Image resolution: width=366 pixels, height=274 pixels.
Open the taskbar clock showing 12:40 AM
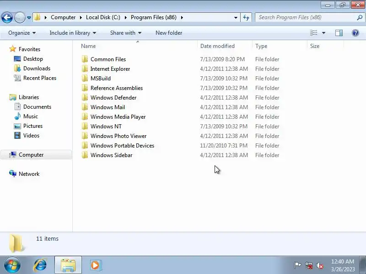coord(343,265)
